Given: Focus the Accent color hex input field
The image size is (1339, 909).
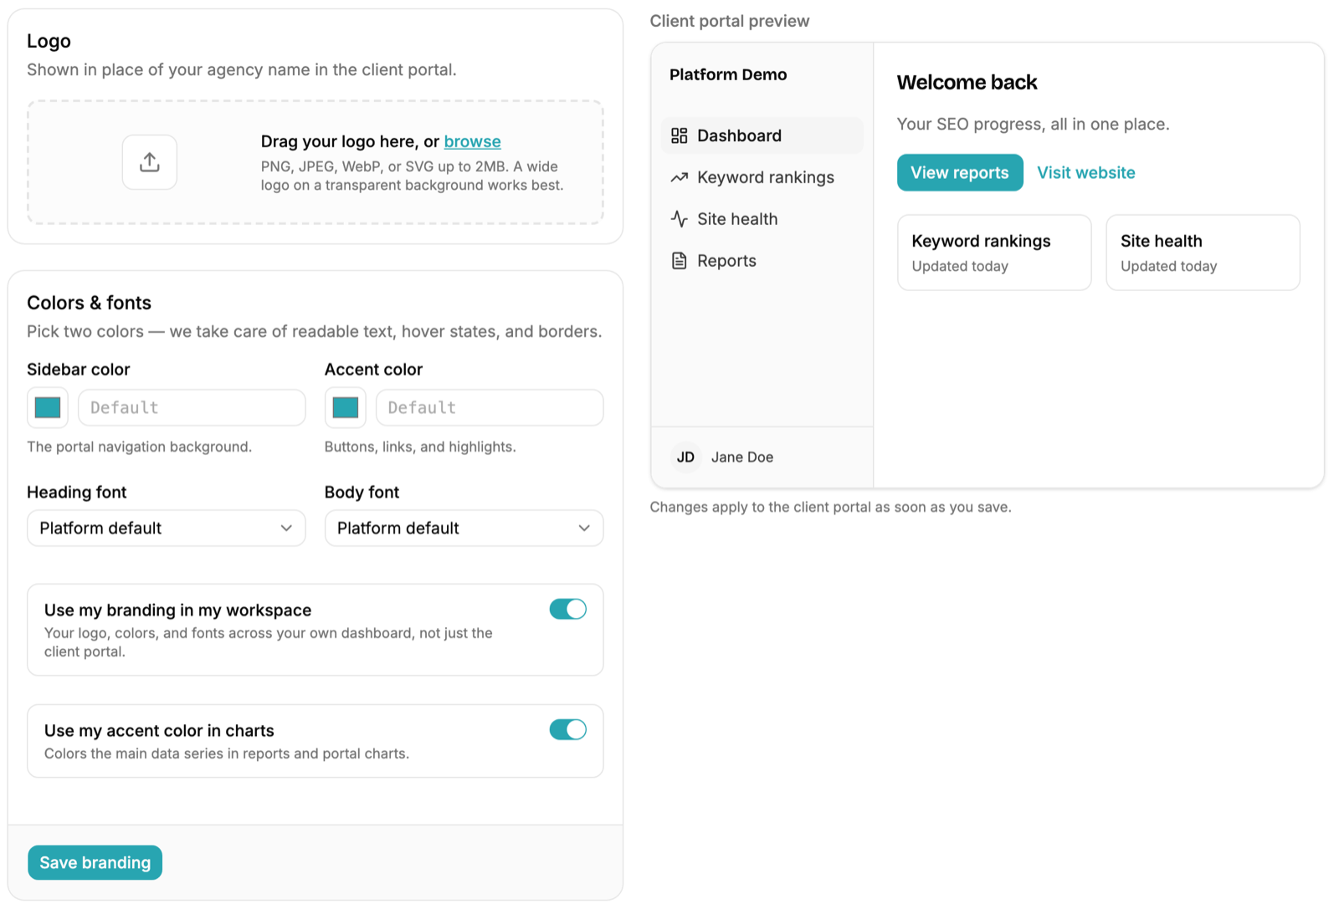Looking at the screenshot, I should pyautogui.click(x=490, y=408).
